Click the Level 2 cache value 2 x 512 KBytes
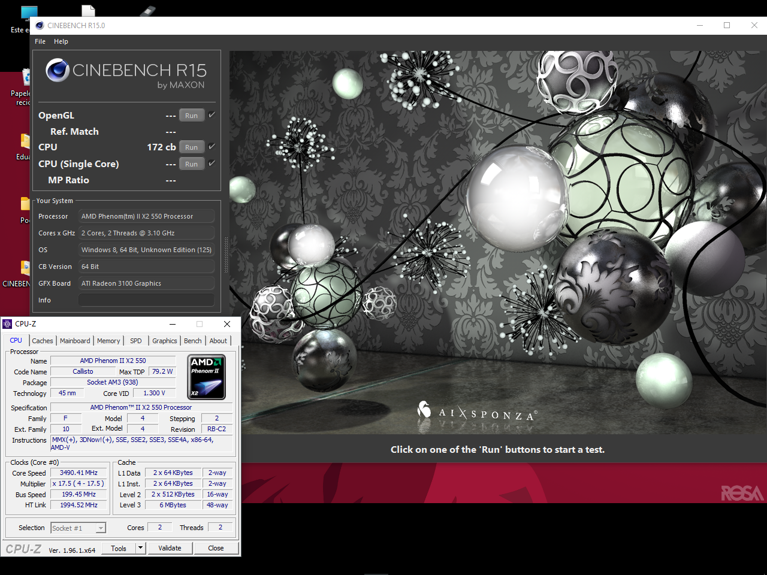 click(x=173, y=494)
